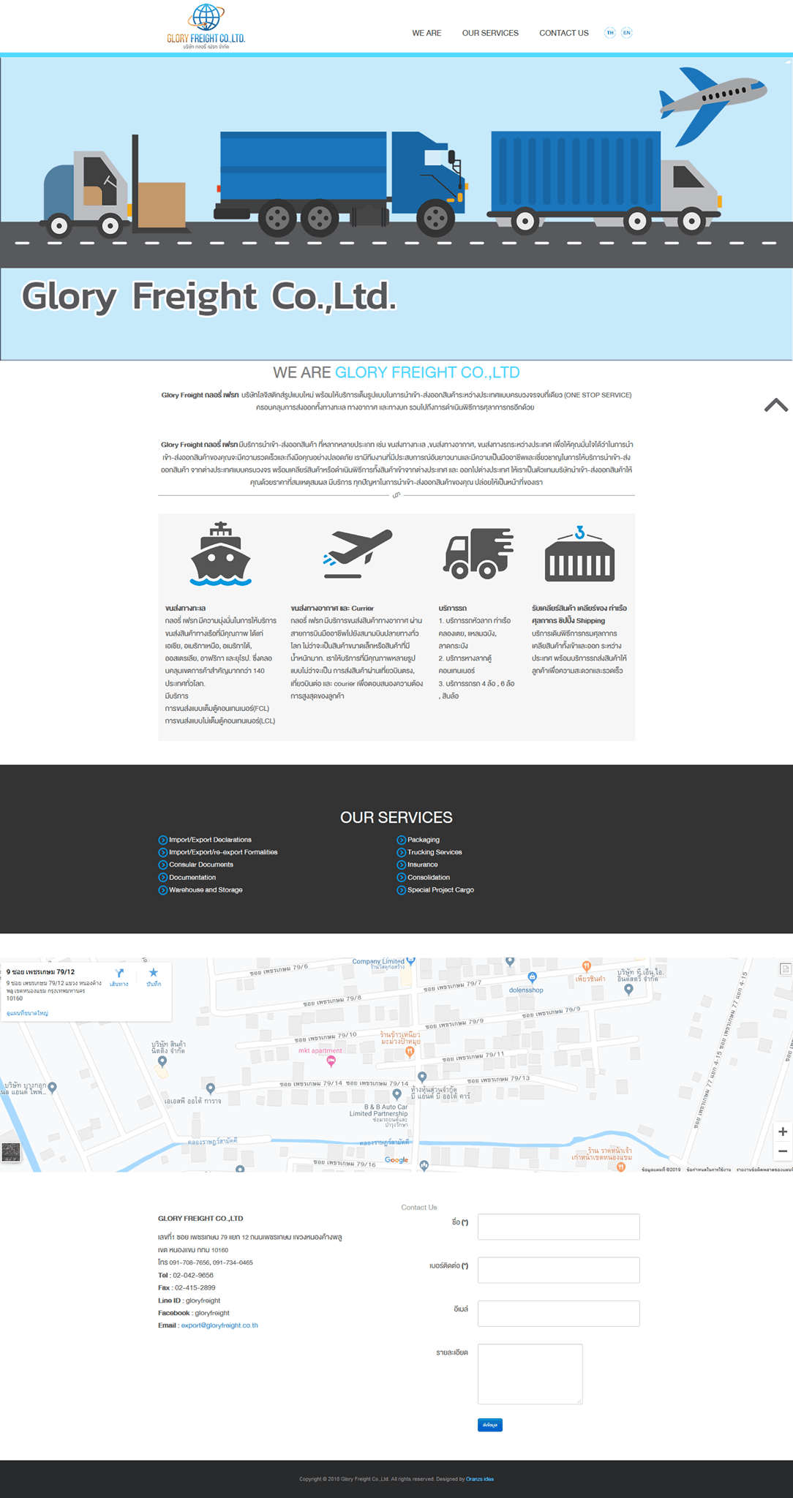Switch language to Thai (TH)
The image size is (793, 1498).
(x=610, y=33)
